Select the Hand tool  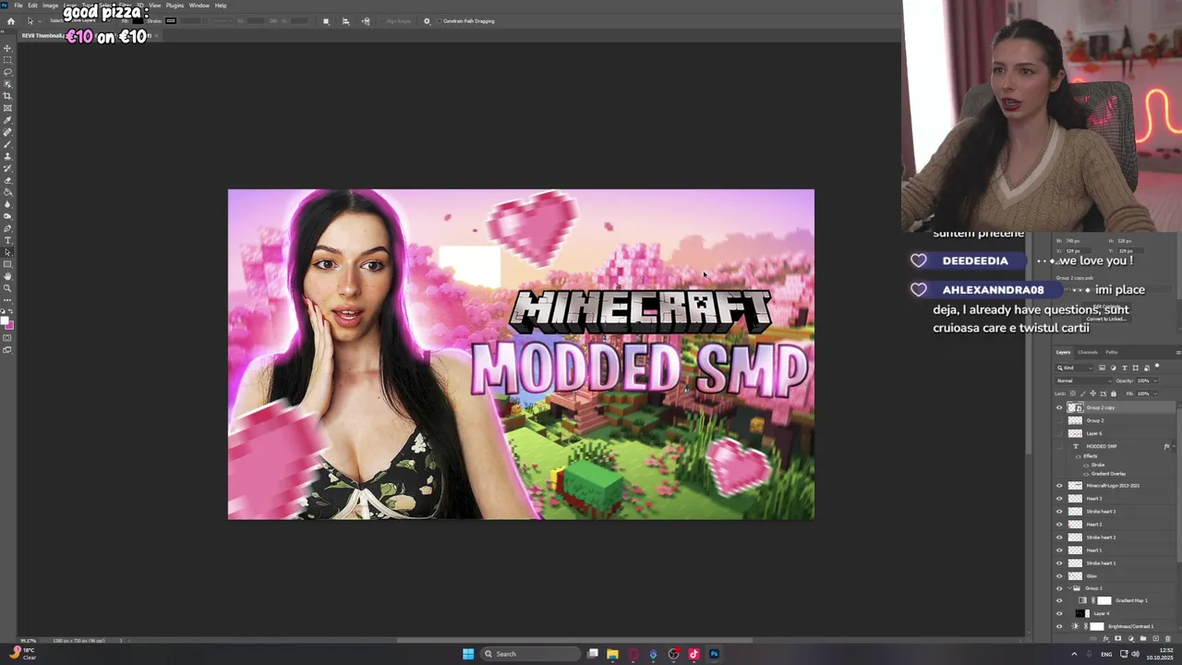coord(7,276)
